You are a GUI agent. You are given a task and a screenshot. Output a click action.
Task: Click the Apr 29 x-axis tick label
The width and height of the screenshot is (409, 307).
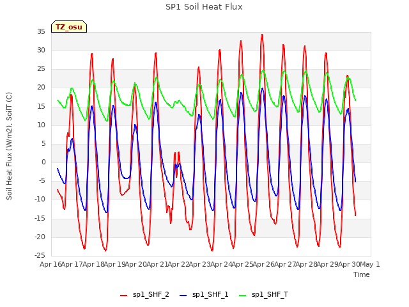(328, 264)
